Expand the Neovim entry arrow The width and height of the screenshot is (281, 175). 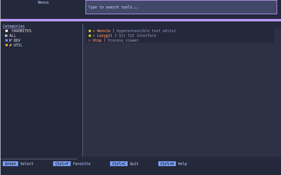(93, 30)
